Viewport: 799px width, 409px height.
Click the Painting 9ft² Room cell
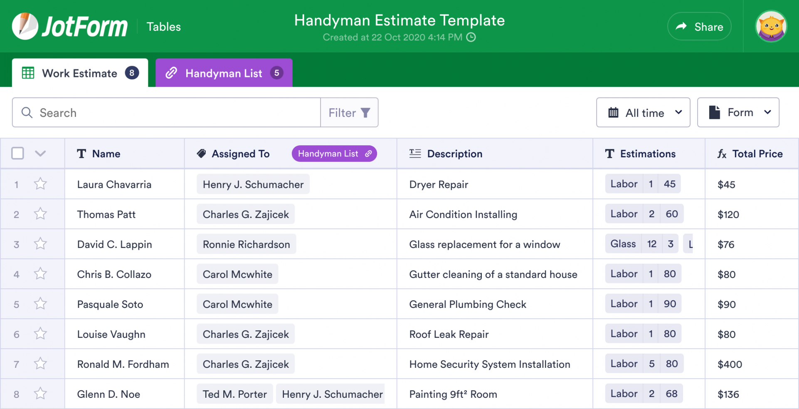point(495,394)
